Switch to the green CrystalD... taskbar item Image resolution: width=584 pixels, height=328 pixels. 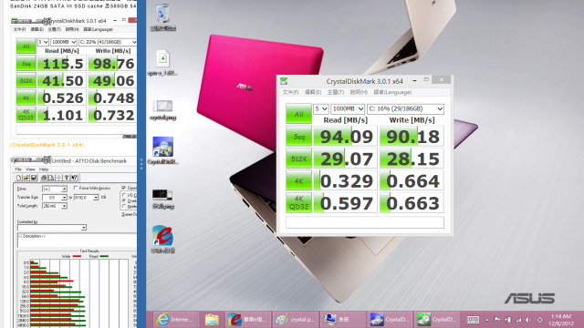[436, 320]
